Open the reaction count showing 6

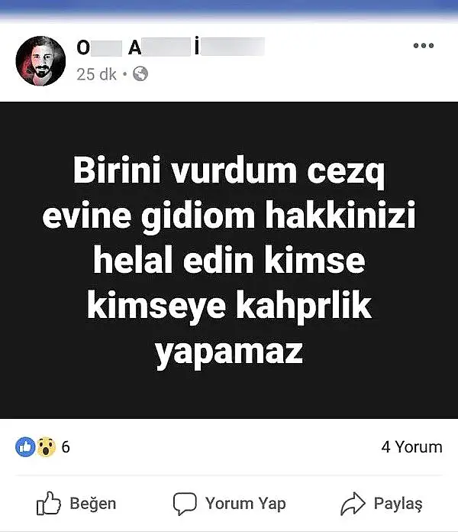pyautogui.click(x=66, y=447)
